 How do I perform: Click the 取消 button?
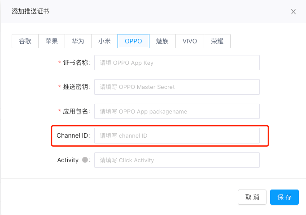tap(252, 197)
